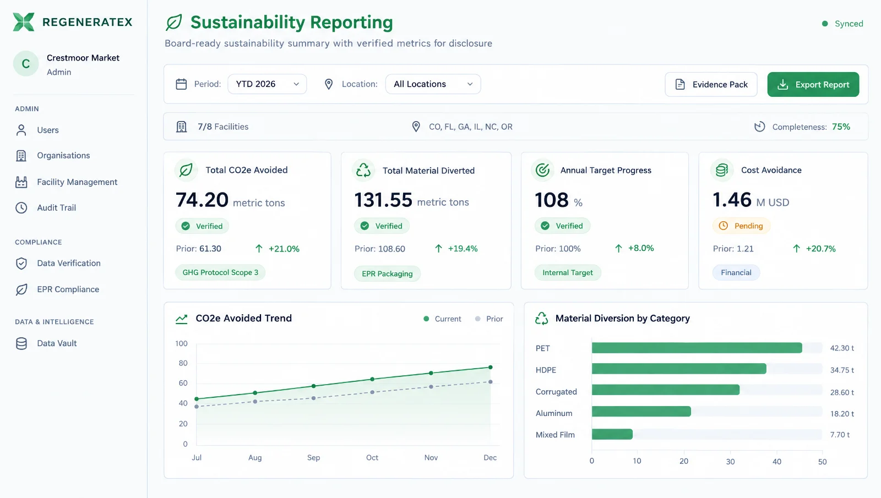The height and width of the screenshot is (498, 881).
Task: Click the RegenerateX logo icon
Action: pos(24,22)
